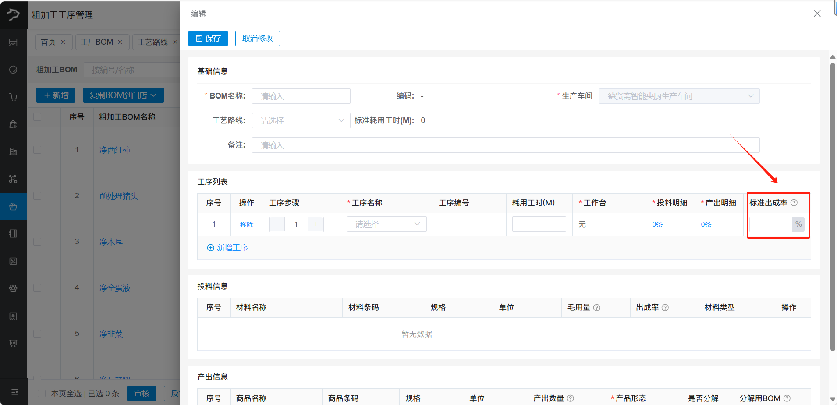Check the 本页全选 checkbox
Image resolution: width=837 pixels, height=405 pixels.
point(42,393)
